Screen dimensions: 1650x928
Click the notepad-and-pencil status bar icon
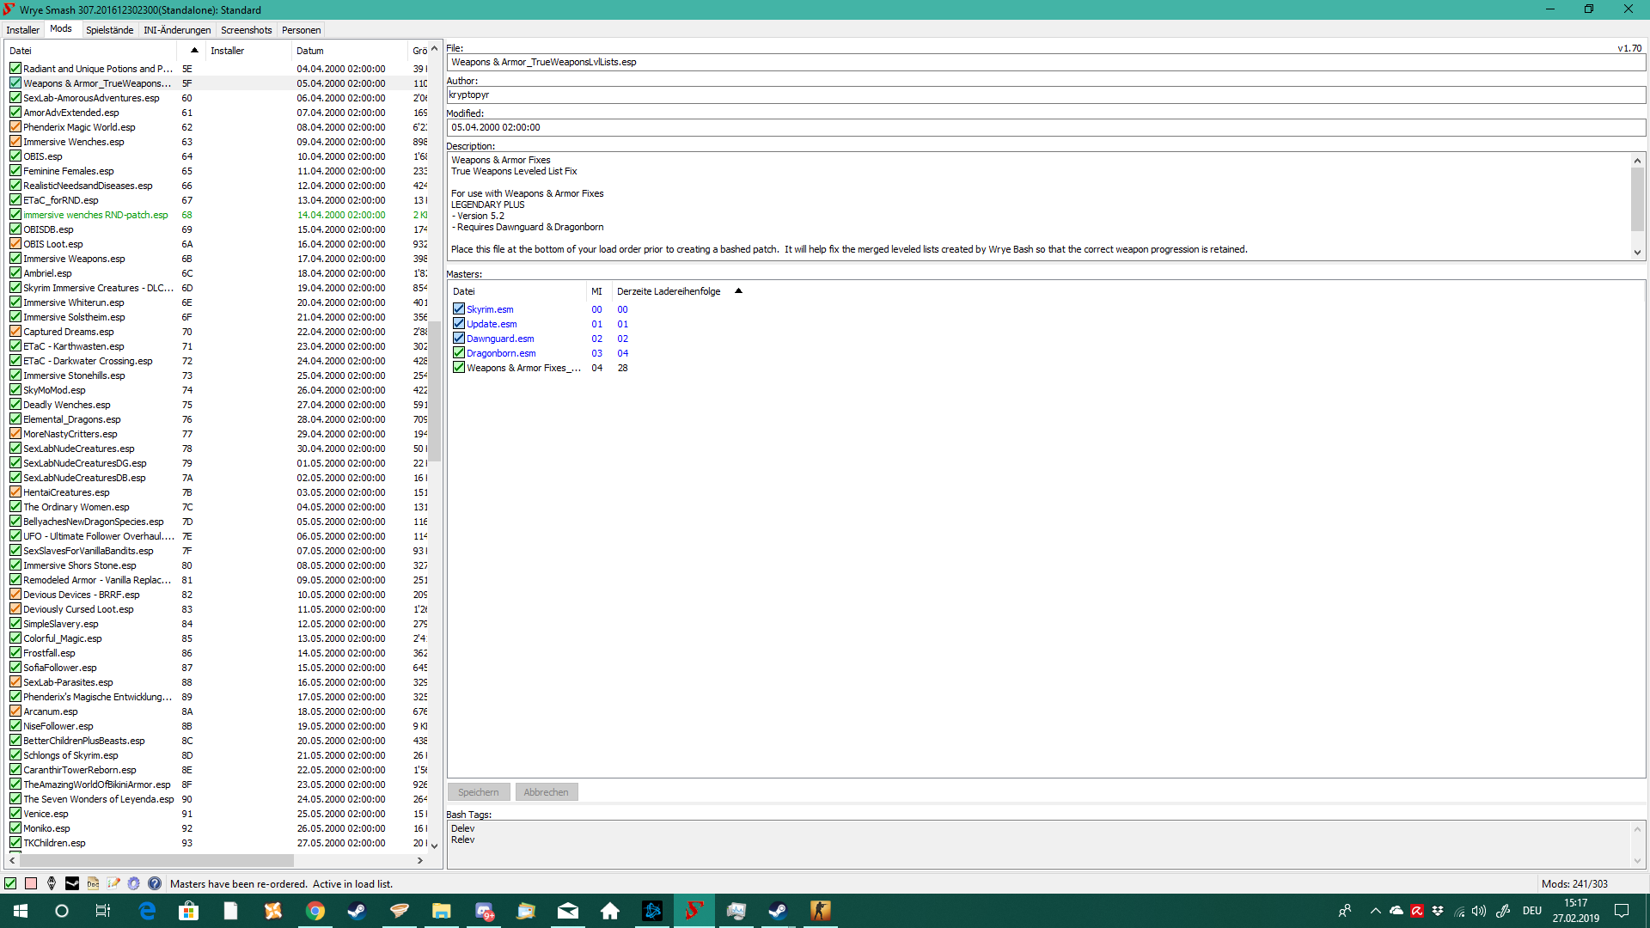113,883
